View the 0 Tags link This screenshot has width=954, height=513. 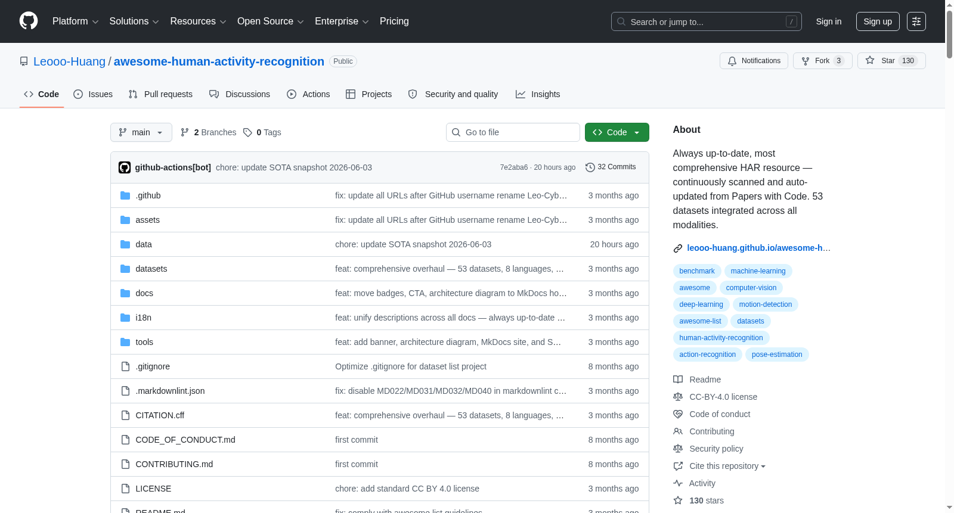[x=262, y=132]
